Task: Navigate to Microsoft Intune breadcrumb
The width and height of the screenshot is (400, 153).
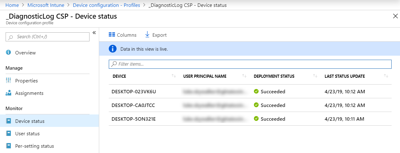Action: pyautogui.click(x=46, y=5)
